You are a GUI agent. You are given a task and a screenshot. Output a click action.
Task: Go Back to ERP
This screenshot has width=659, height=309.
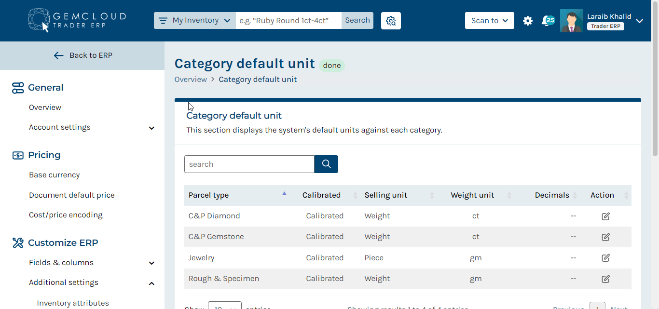82,55
